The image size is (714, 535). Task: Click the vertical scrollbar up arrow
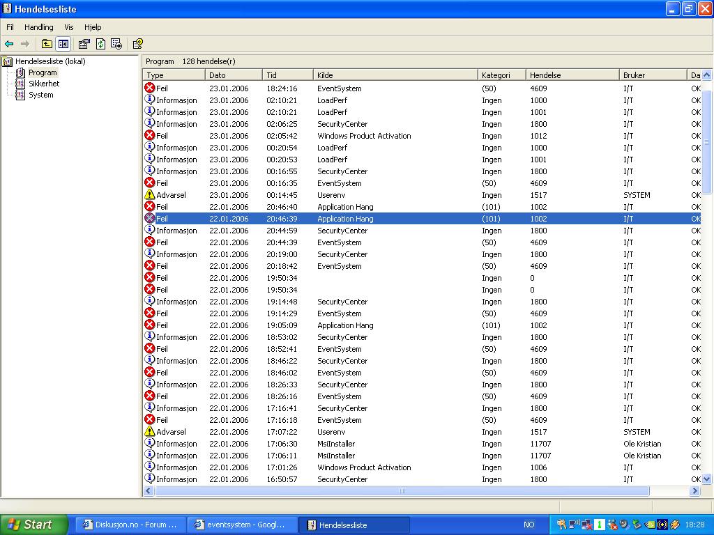tap(707, 75)
